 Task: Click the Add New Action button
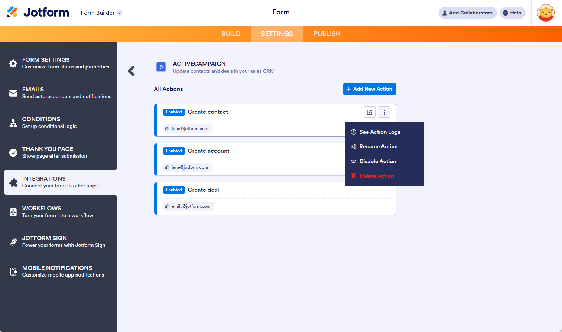click(369, 89)
